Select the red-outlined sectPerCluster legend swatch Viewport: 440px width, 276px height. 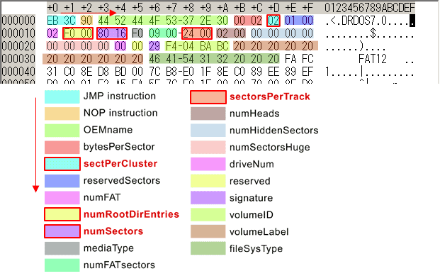click(62, 164)
